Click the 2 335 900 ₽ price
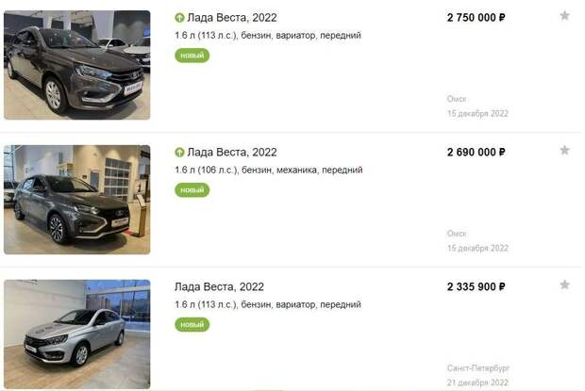Screen dimensions: 585x391 click(476, 286)
